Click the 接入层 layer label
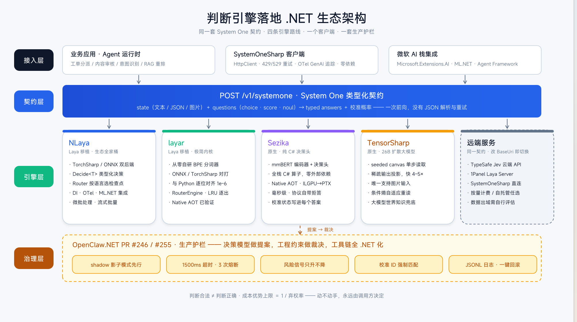577x322 pixels. (34, 60)
